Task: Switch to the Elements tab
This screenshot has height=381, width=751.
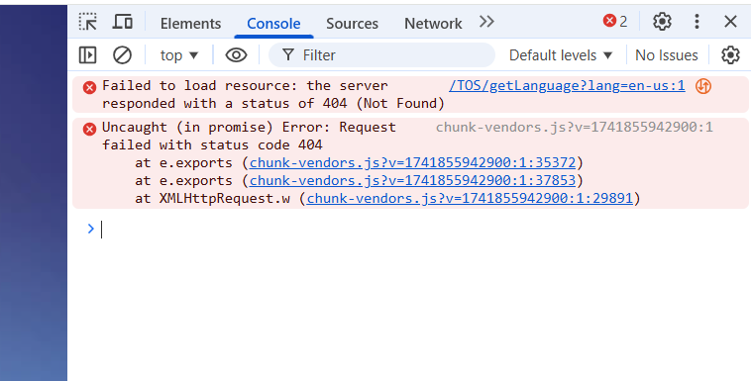Action: [190, 24]
